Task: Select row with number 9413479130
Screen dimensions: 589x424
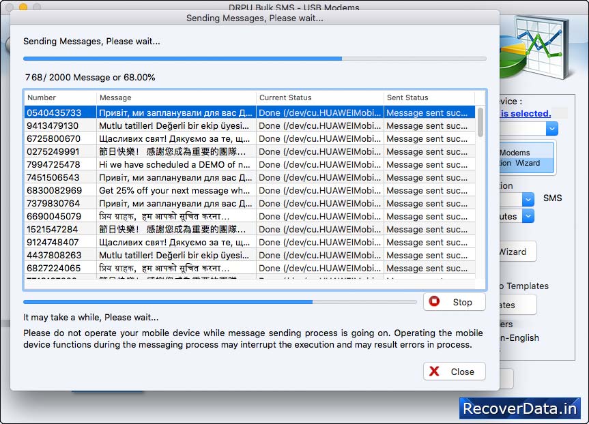Action: [x=250, y=125]
